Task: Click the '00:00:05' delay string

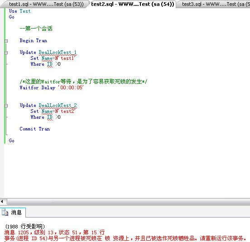Action: [x=71, y=87]
